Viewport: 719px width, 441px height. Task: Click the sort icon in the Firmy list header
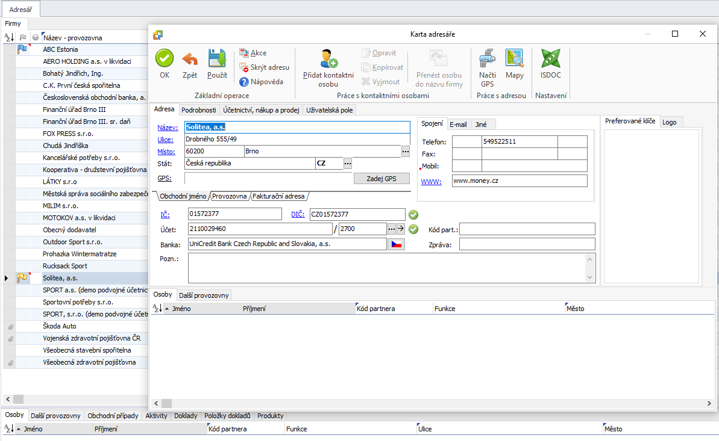(8, 37)
